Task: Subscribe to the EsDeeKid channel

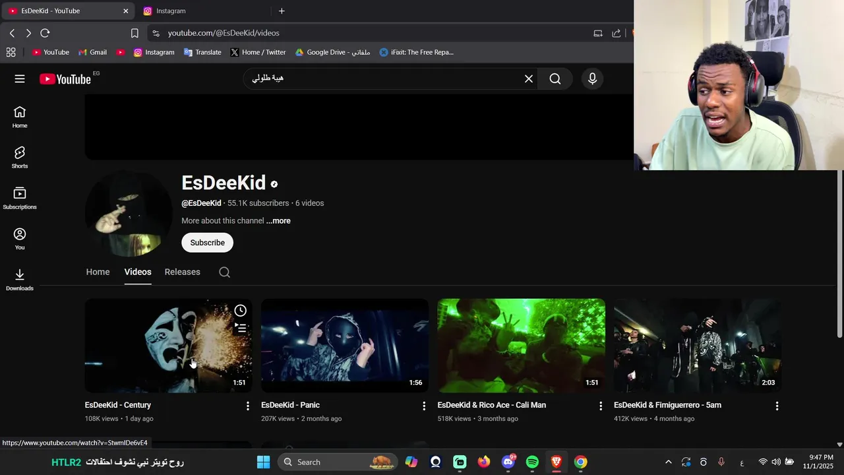Action: [208, 243]
